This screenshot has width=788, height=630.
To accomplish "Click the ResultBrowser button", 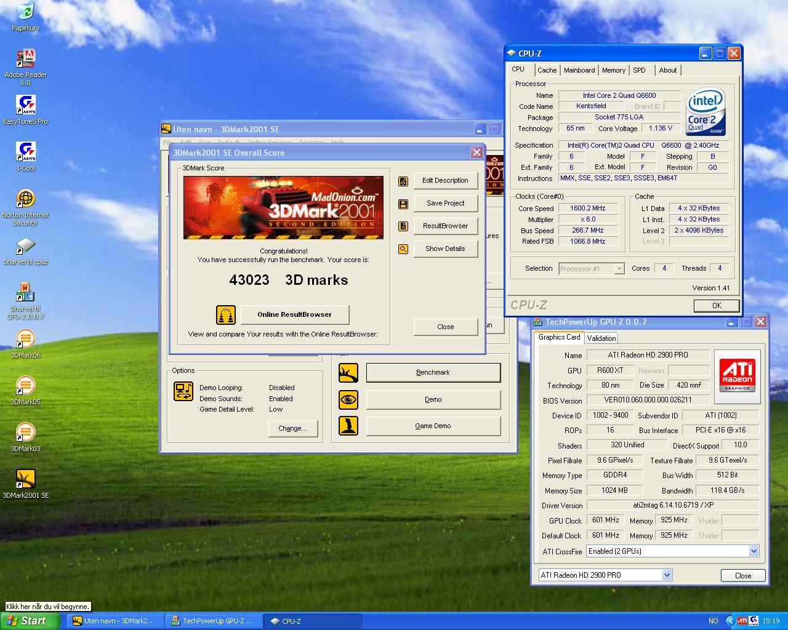I will tap(446, 226).
